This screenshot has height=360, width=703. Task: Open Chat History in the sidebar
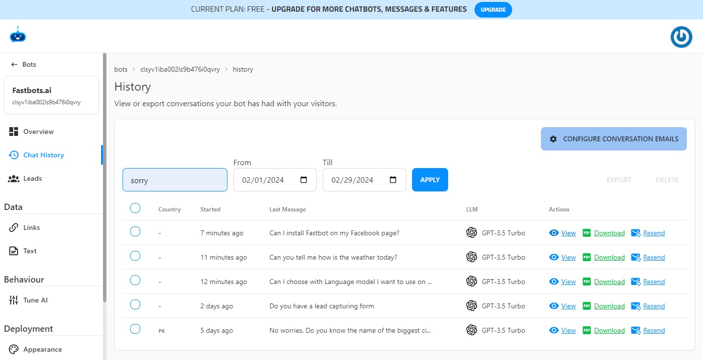click(x=51, y=155)
